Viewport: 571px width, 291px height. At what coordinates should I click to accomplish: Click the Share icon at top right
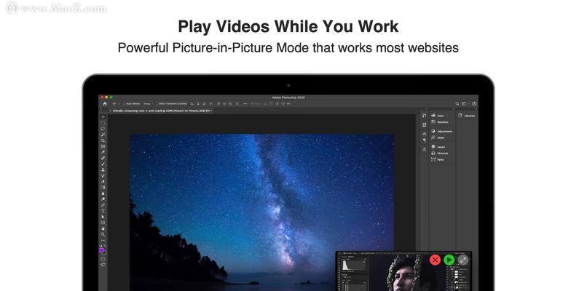[x=474, y=103]
